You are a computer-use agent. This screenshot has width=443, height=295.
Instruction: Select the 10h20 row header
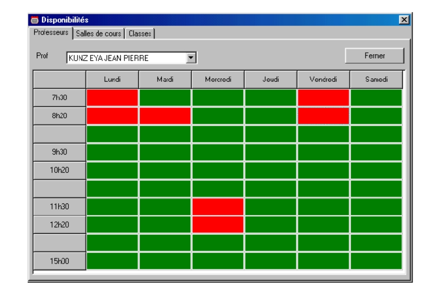coord(59,170)
